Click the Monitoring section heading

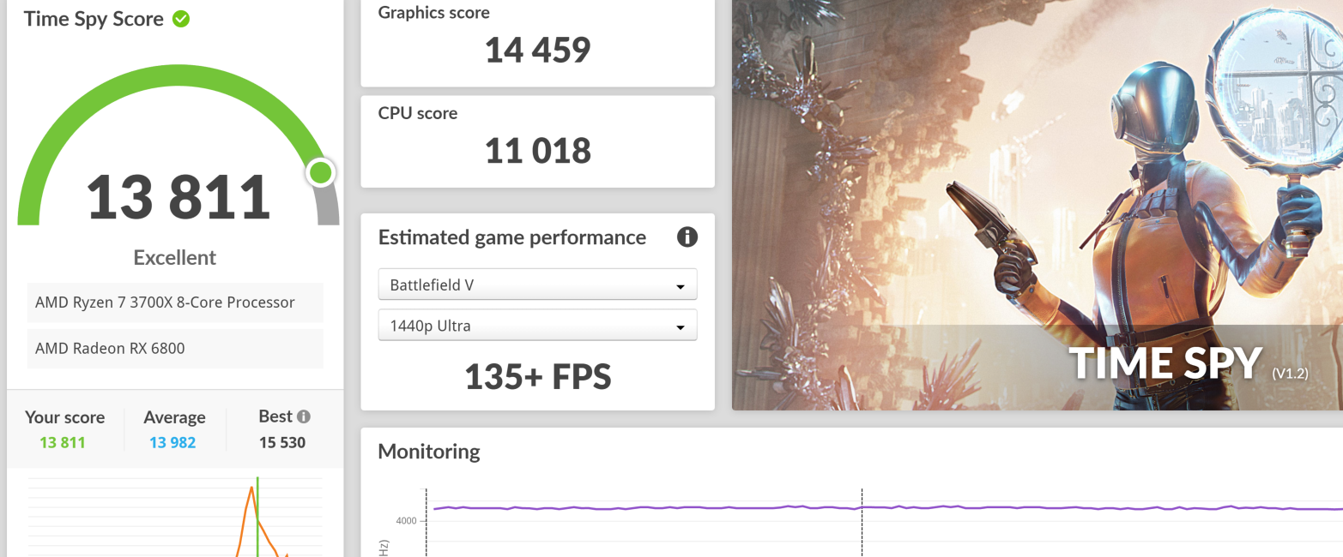[429, 452]
